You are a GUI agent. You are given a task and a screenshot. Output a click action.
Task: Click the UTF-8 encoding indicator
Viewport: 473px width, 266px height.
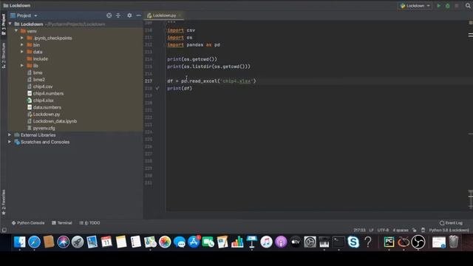tap(383, 230)
